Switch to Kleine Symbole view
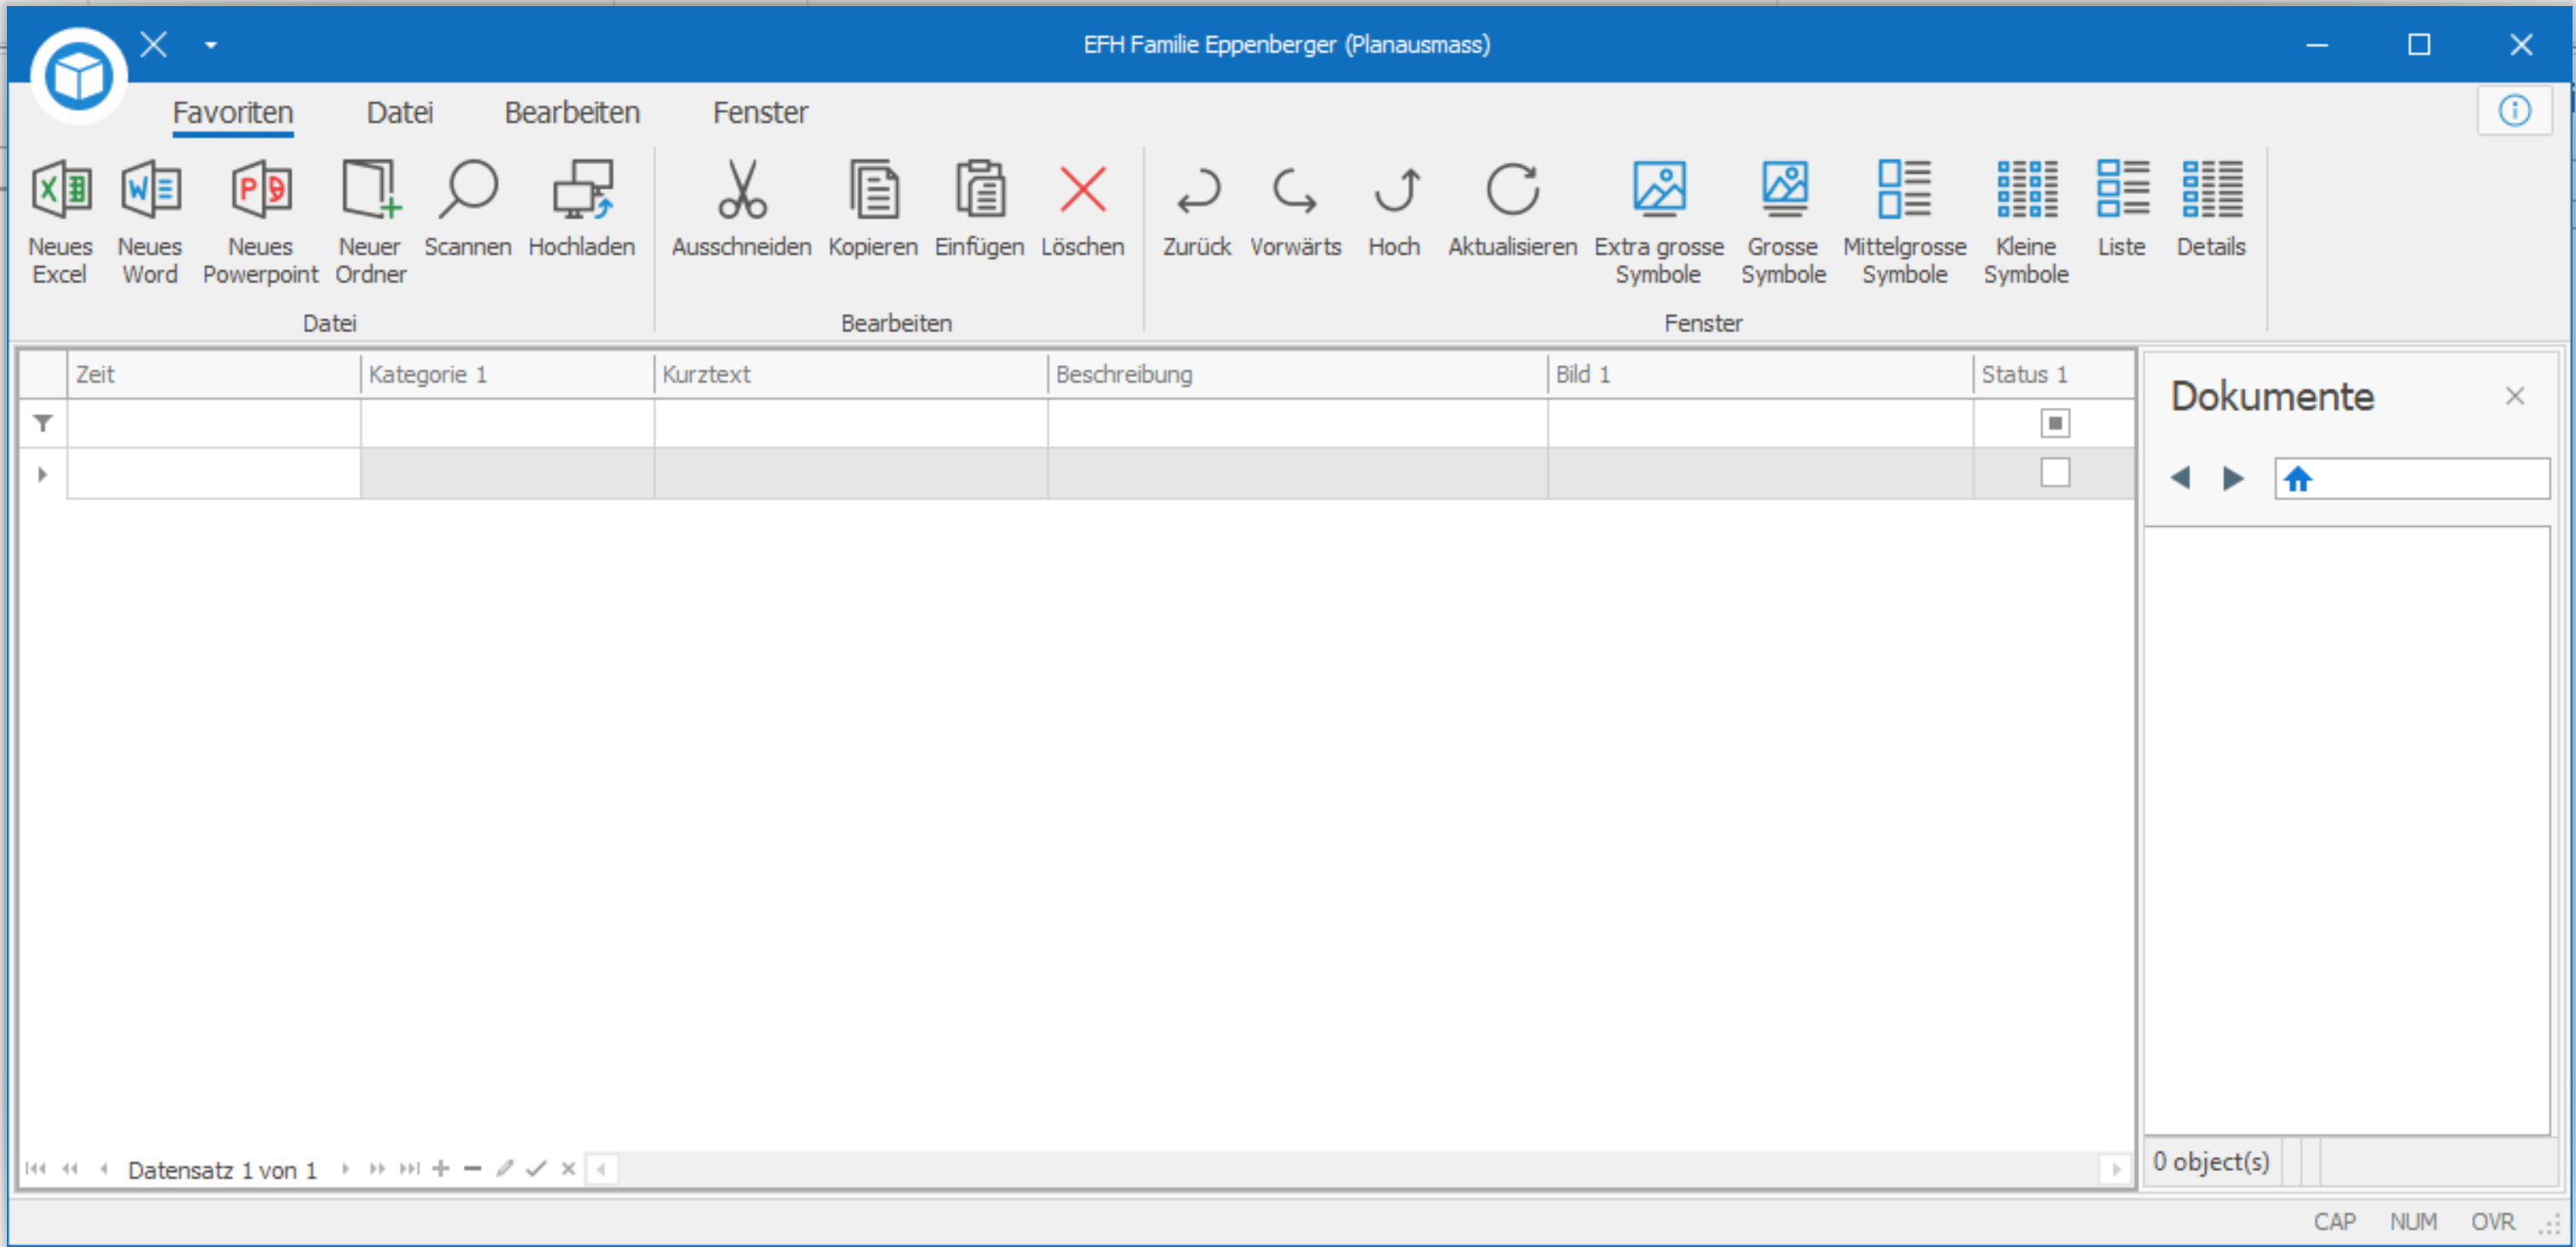This screenshot has width=2576, height=1247. [2026, 222]
